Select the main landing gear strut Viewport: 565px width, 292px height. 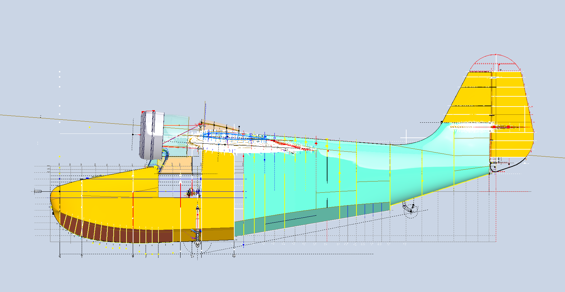pos(198,220)
